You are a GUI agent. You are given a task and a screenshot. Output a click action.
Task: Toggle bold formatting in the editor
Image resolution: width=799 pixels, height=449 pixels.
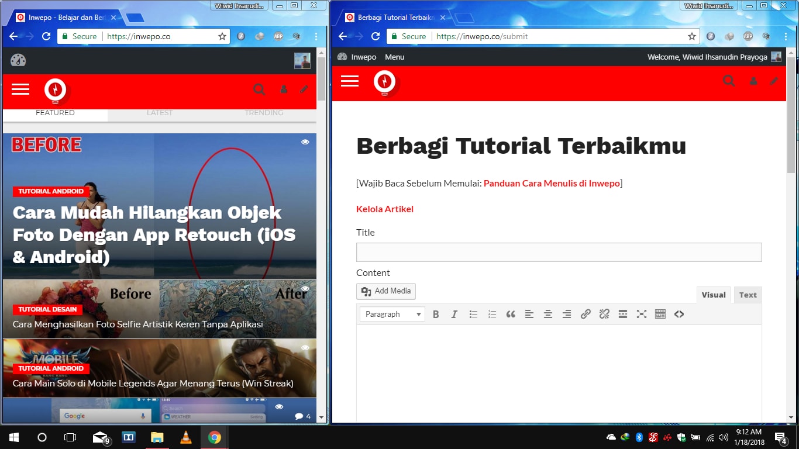pyautogui.click(x=436, y=315)
